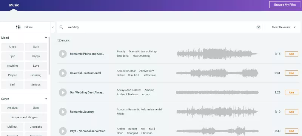Toggle the Sad mood filter
The height and width of the screenshot is (136, 302).
pos(12,84)
